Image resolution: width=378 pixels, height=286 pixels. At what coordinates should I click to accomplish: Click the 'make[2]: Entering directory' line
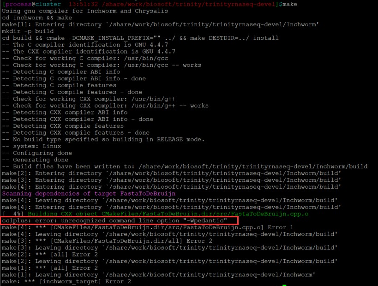coord(171,173)
